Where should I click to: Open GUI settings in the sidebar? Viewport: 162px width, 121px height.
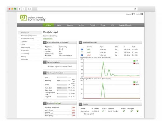pyautogui.click(x=30, y=54)
